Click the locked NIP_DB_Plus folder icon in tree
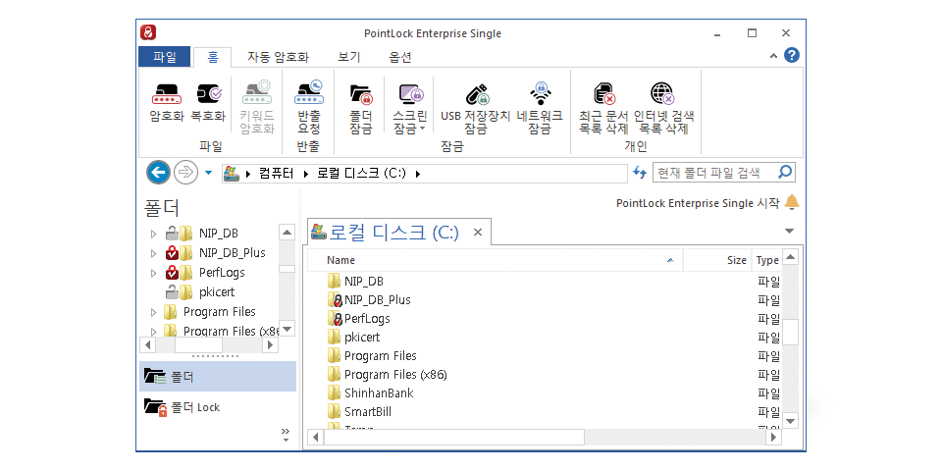942x471 pixels. pyautogui.click(x=179, y=252)
